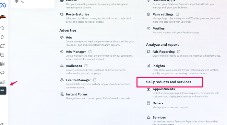Image resolution: width=227 pixels, height=125 pixels.
Task: Open the ads megaphone sidebar icon
Action: point(2,73)
